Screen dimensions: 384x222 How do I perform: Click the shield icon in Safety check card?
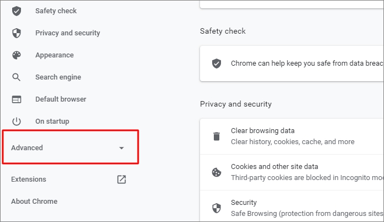pyautogui.click(x=217, y=64)
